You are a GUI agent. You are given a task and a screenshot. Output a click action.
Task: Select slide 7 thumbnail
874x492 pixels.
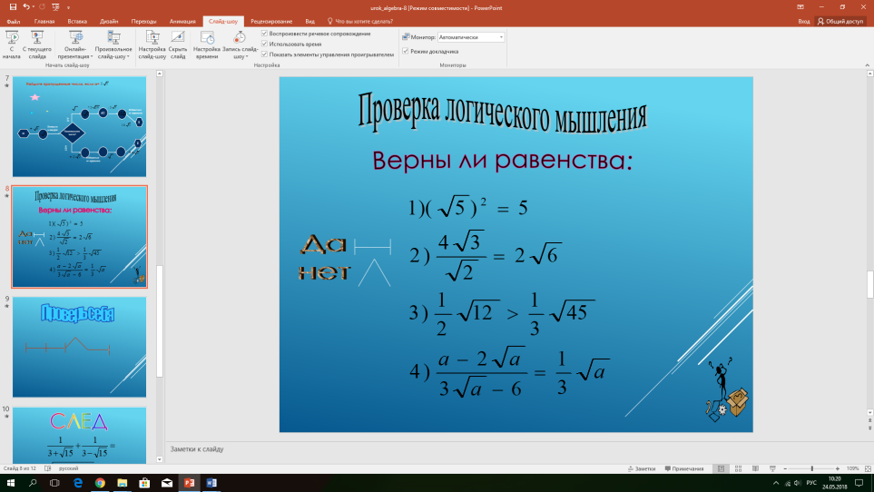79,126
